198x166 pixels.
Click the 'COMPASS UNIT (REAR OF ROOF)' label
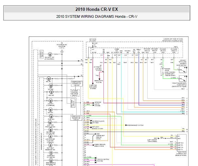click(181, 154)
